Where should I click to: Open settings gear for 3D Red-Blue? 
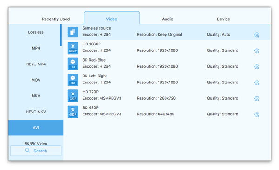pyautogui.click(x=257, y=67)
